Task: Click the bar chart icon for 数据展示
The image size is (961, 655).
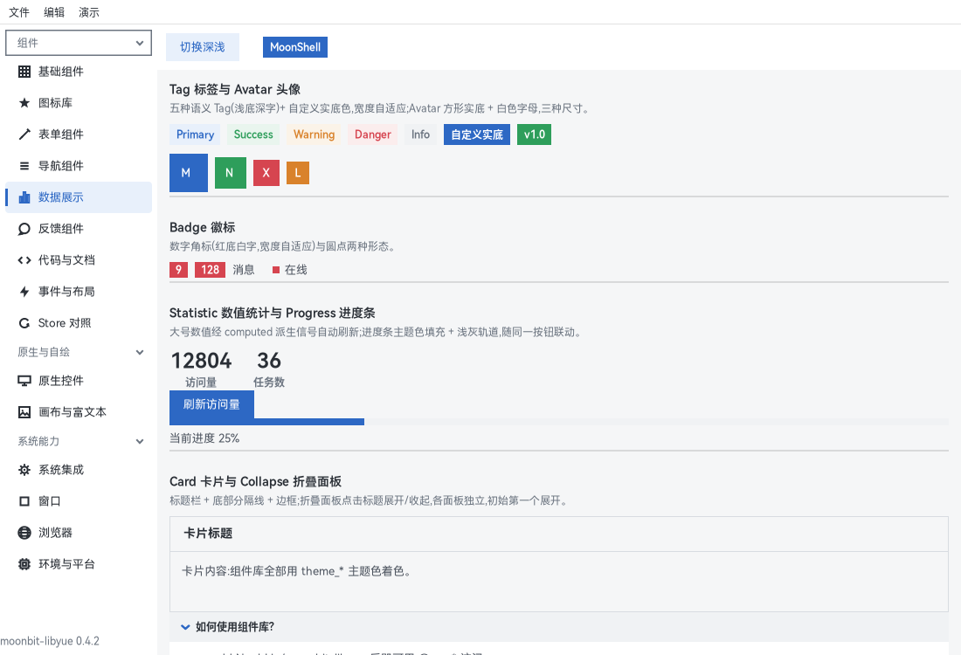Action: coord(24,197)
